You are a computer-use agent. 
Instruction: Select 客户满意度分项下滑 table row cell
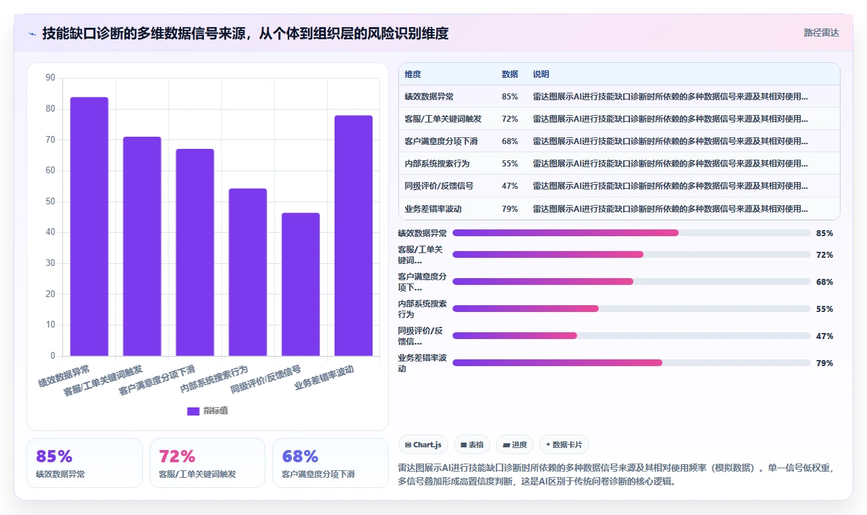(442, 141)
